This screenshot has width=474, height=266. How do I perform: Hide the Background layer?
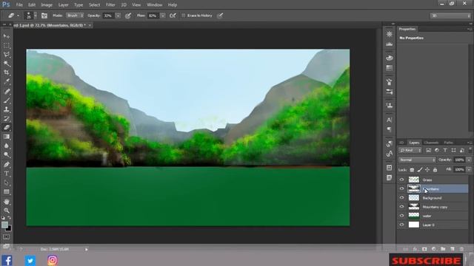click(x=401, y=198)
